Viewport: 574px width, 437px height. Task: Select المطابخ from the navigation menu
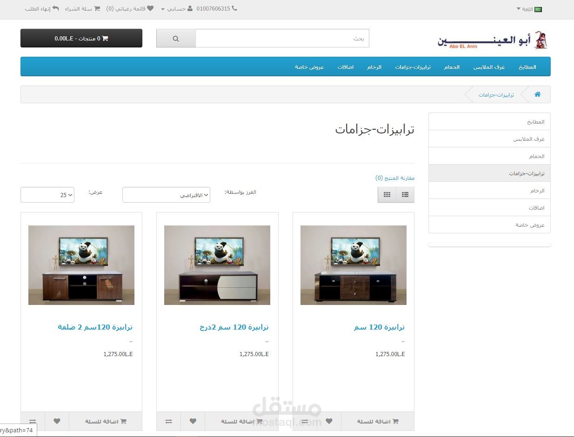[527, 66]
